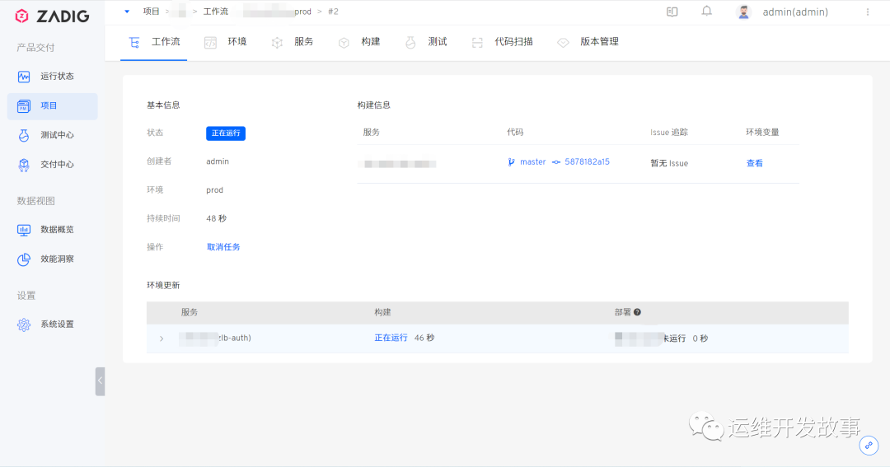Image resolution: width=890 pixels, height=467 pixels.
Task: Click the round link button at bottom-right corner
Action: pos(869,446)
